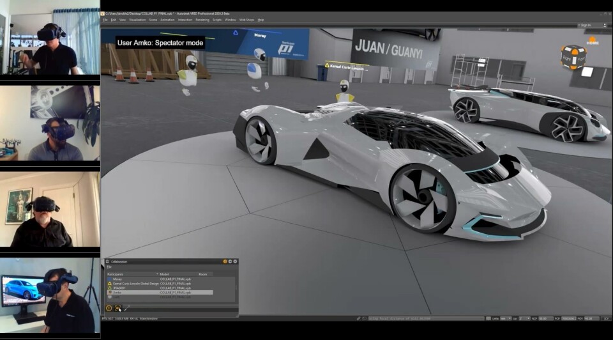
Task: Open the Up axis dropdown in status bar
Action: 524,318
